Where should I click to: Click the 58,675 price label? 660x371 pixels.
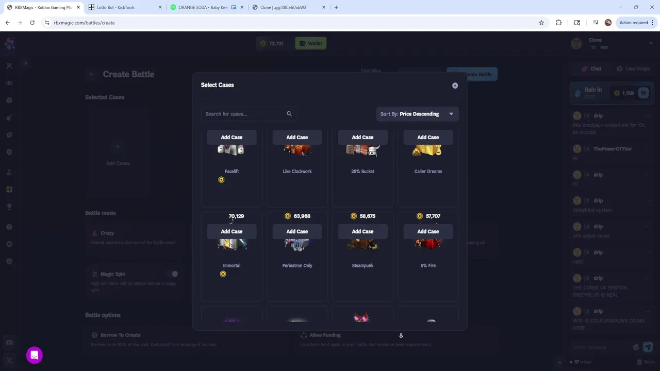368,216
